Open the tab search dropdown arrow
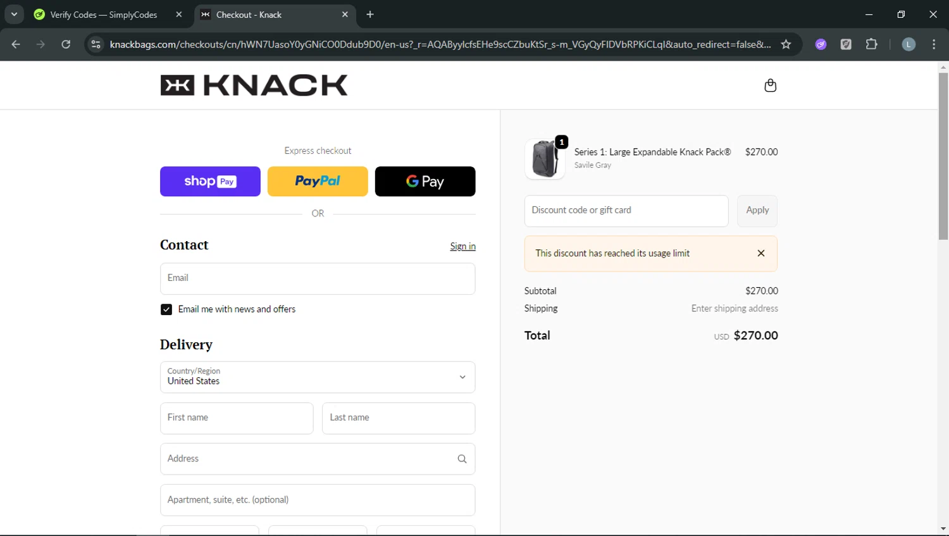This screenshot has height=536, width=949. (14, 14)
